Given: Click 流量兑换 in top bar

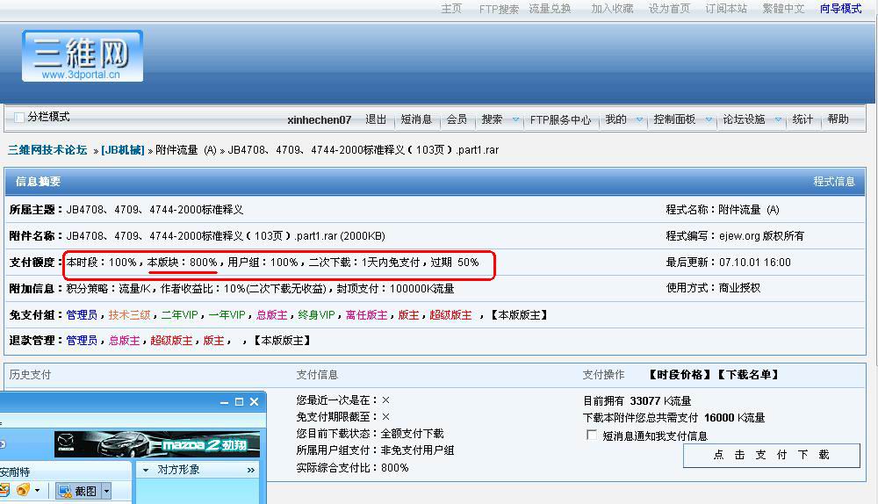Looking at the screenshot, I should [x=550, y=9].
